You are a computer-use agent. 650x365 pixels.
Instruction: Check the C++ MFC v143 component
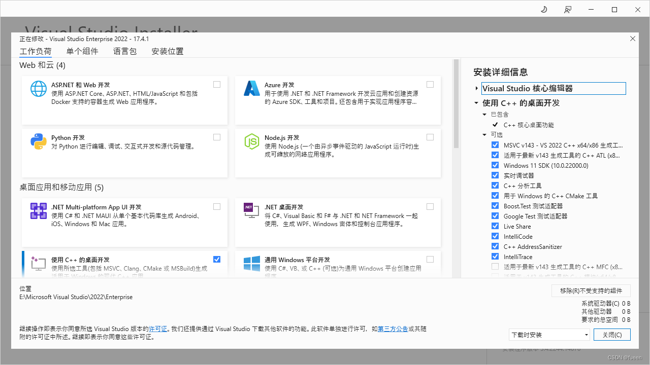[495, 267]
